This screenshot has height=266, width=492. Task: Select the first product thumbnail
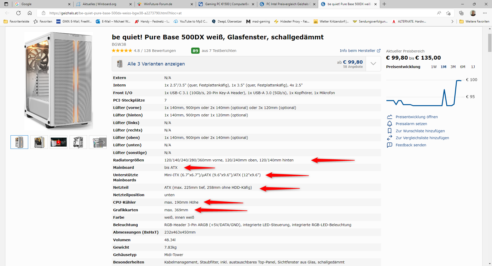[19, 142]
